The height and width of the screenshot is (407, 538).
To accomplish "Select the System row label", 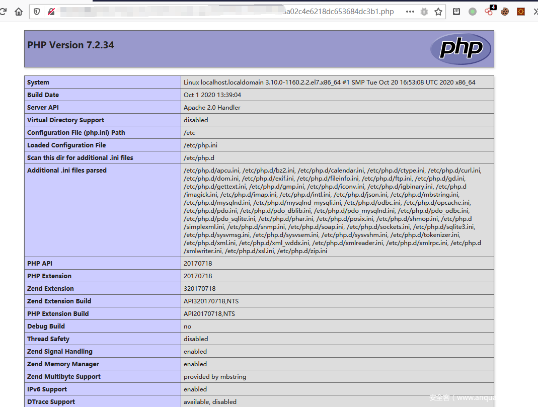I will [38, 83].
